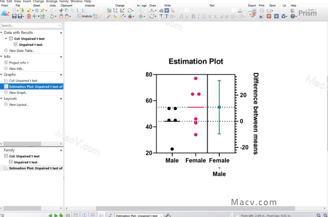Zoom out with the magnifier minus icon
The height and width of the screenshot is (217, 328).
point(318,215)
